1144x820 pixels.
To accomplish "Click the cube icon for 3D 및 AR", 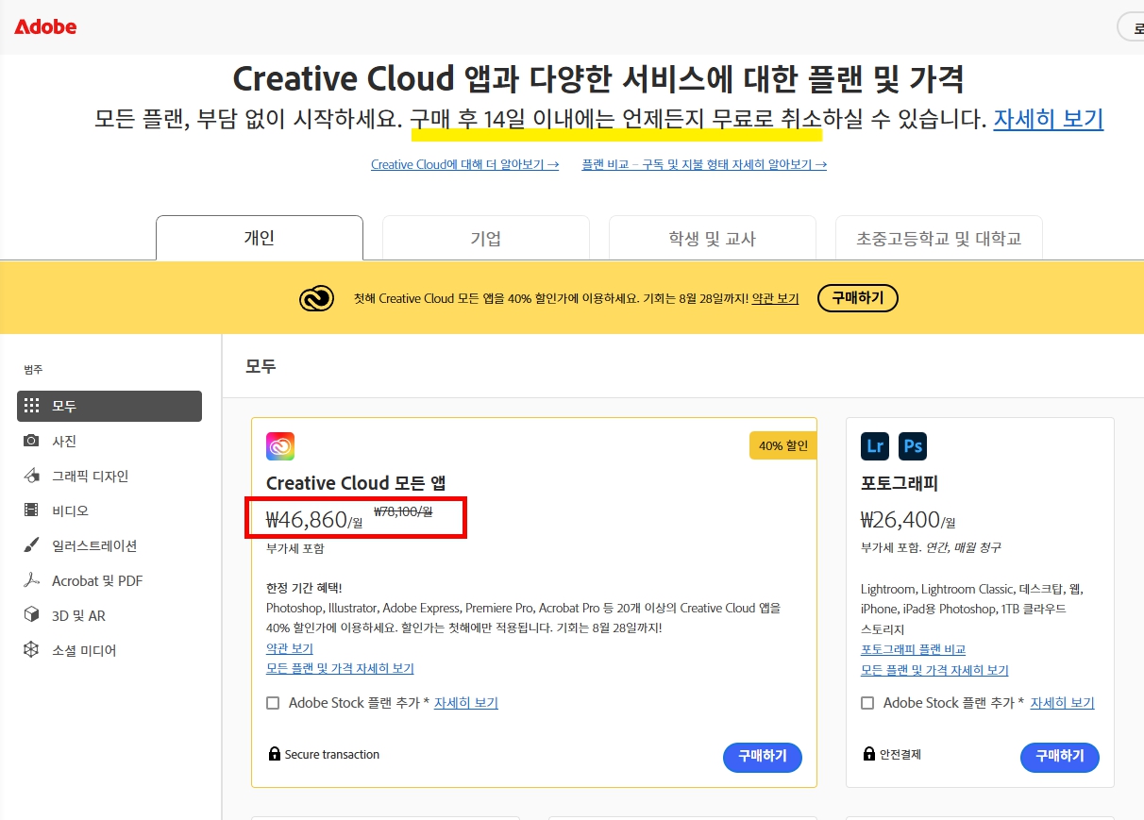I will click(x=32, y=615).
